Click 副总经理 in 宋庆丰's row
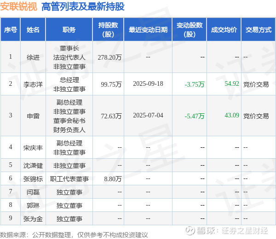 [x=69, y=143]
